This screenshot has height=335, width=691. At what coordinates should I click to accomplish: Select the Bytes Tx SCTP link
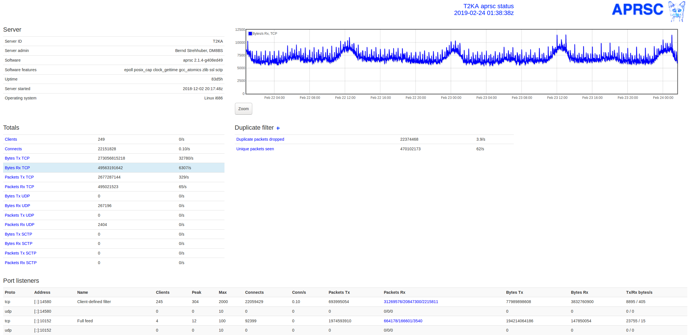click(x=18, y=234)
